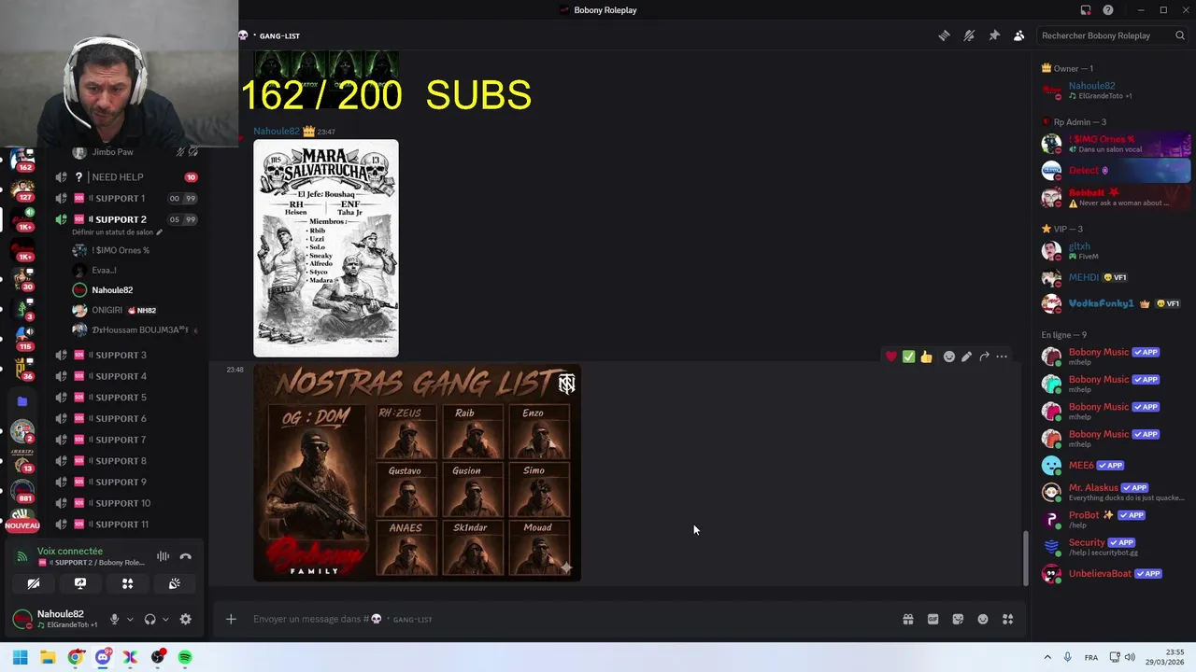This screenshot has width=1196, height=672.
Task: Open pinned messages pin icon
Action: click(994, 35)
